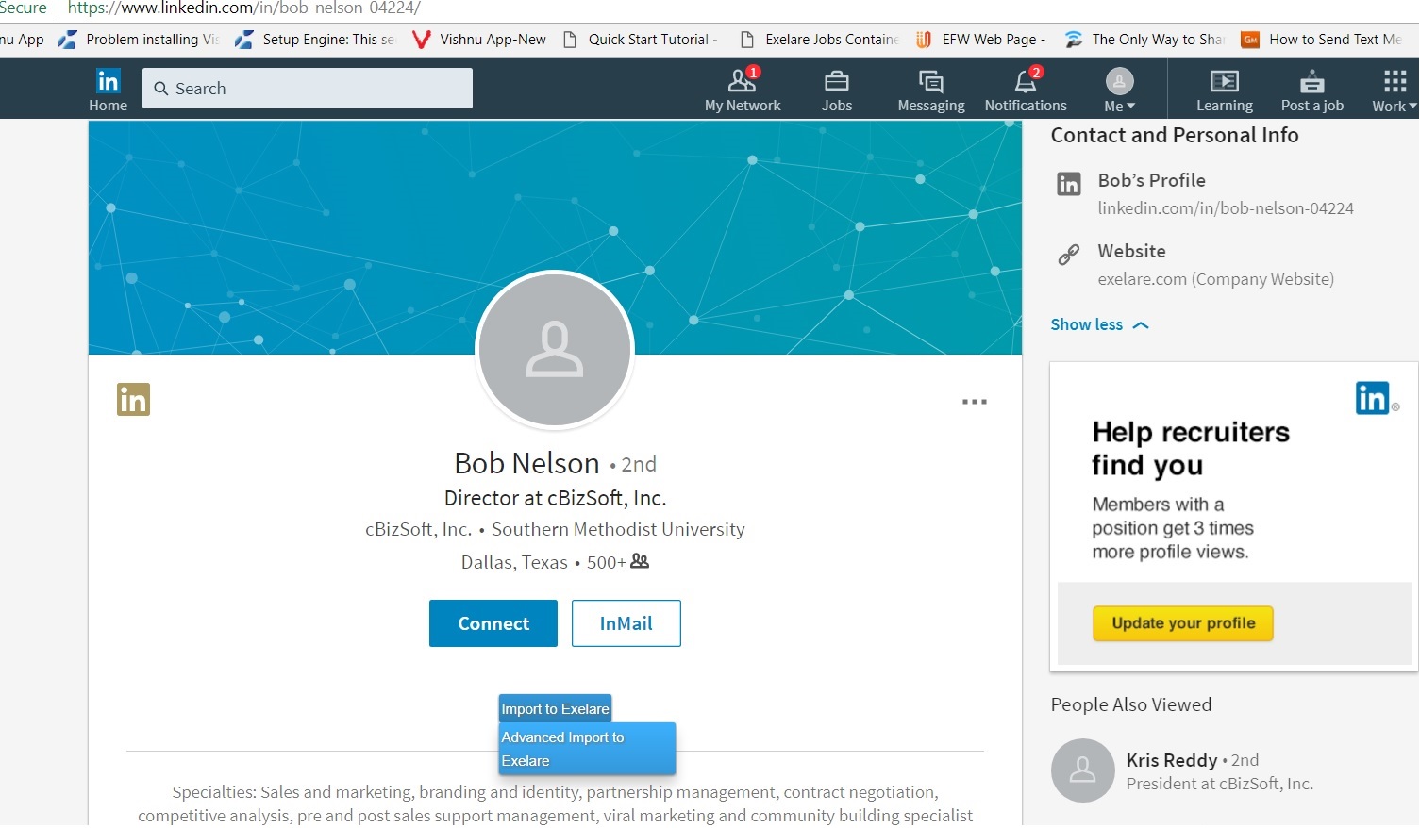Viewport: 1420px width, 828px height.
Task: Open EFW Web Page bookmark
Action: [x=981, y=40]
